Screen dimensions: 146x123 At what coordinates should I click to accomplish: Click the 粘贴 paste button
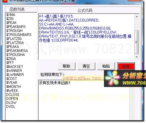coord(106,66)
